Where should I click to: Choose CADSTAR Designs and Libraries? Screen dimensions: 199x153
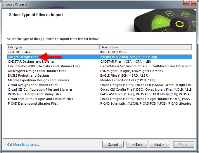pyautogui.click(x=99, y=61)
